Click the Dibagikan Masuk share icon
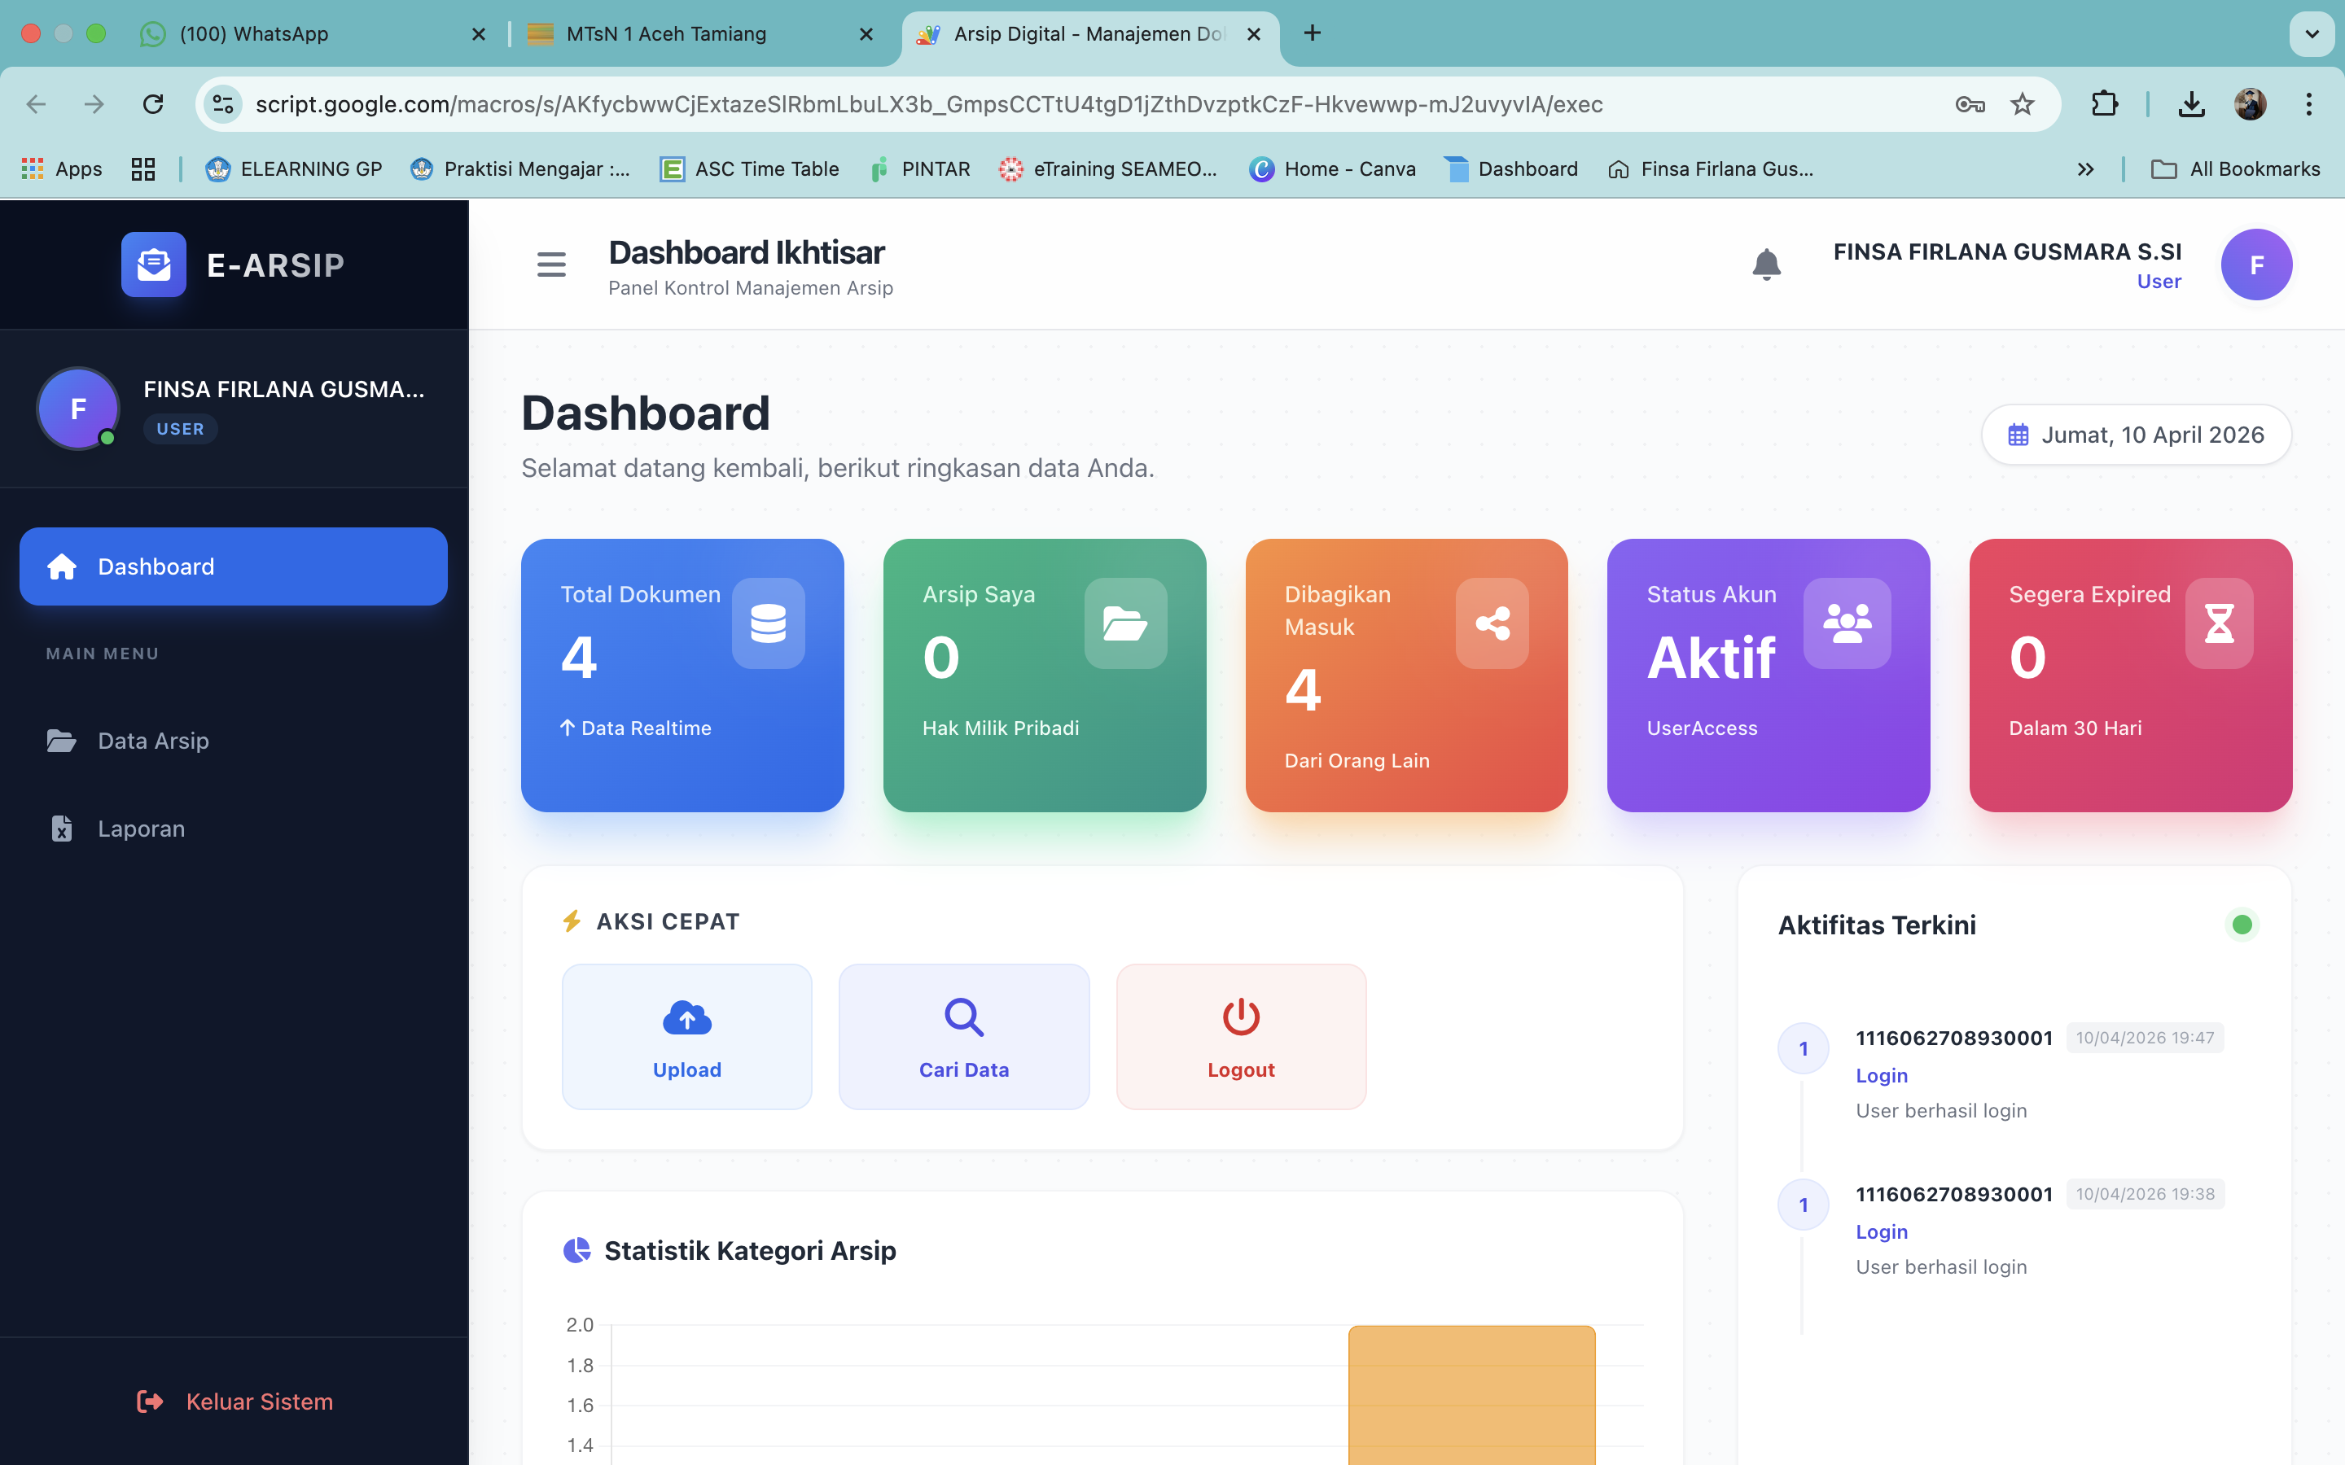The width and height of the screenshot is (2345, 1465). click(1492, 623)
